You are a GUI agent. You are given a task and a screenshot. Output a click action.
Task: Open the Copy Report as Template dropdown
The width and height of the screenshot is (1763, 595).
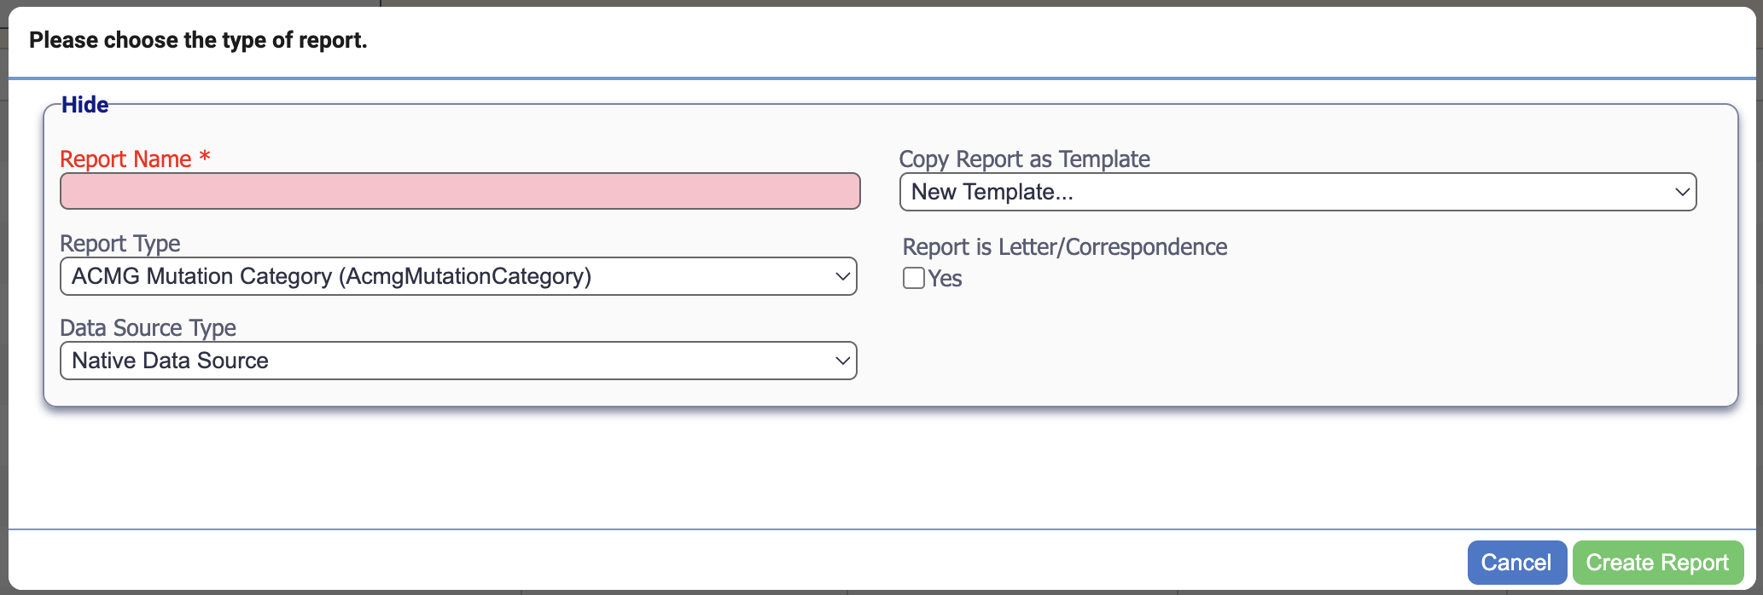[1298, 191]
